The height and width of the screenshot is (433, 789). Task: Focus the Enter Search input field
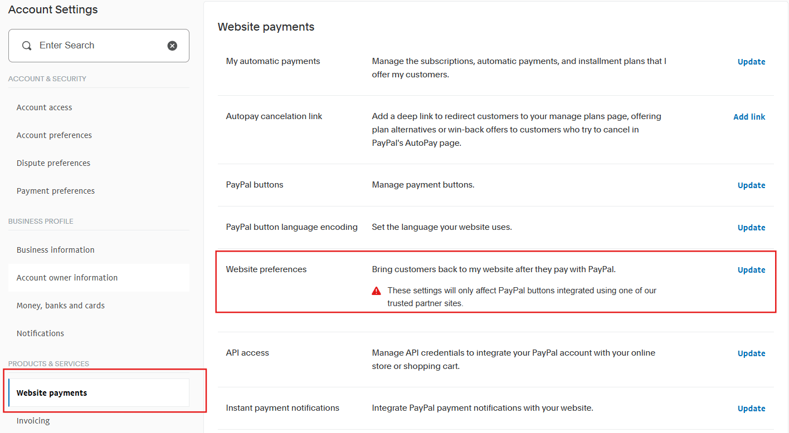tap(99, 46)
